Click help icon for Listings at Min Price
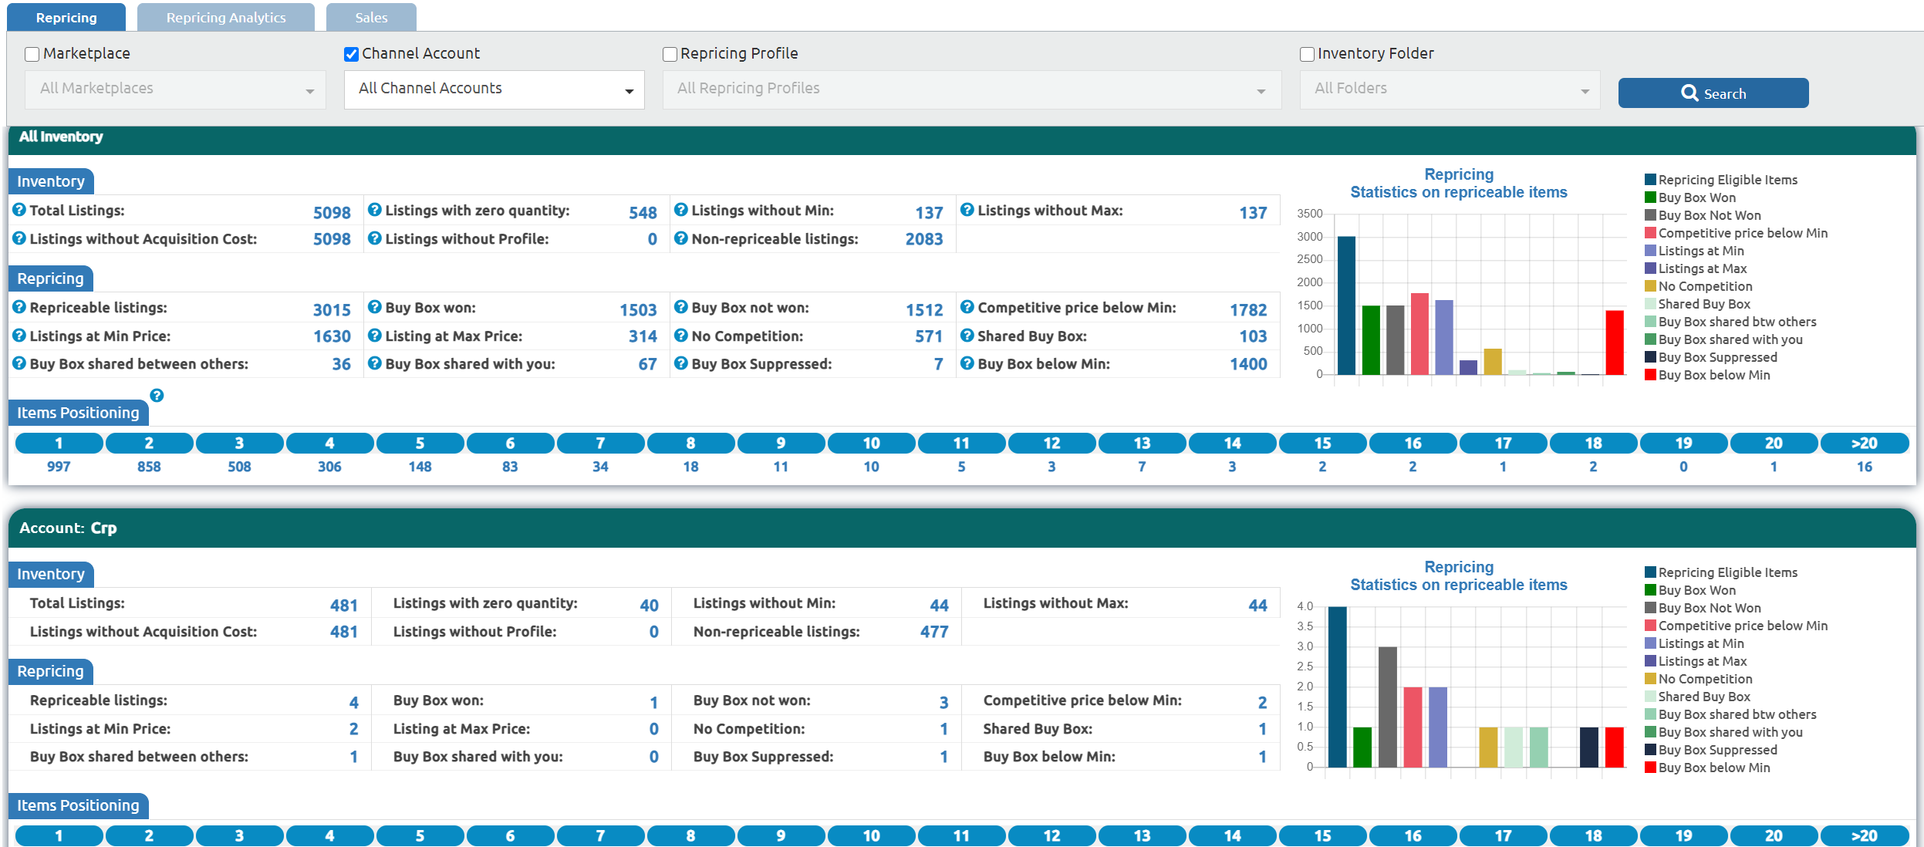Viewport: 1924px width, 847px height. 19,336
